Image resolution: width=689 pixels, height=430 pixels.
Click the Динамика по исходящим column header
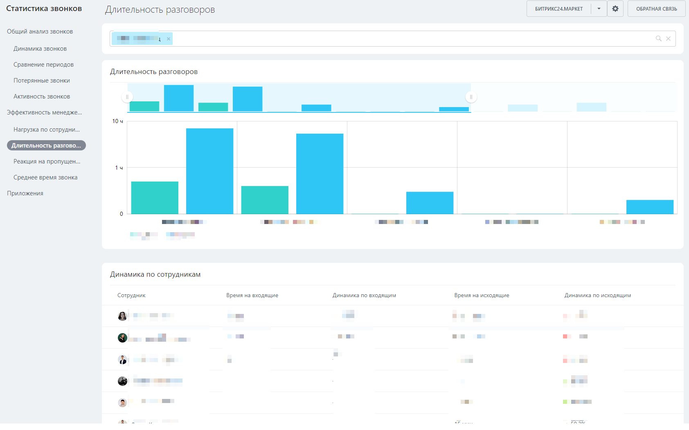pyautogui.click(x=597, y=295)
